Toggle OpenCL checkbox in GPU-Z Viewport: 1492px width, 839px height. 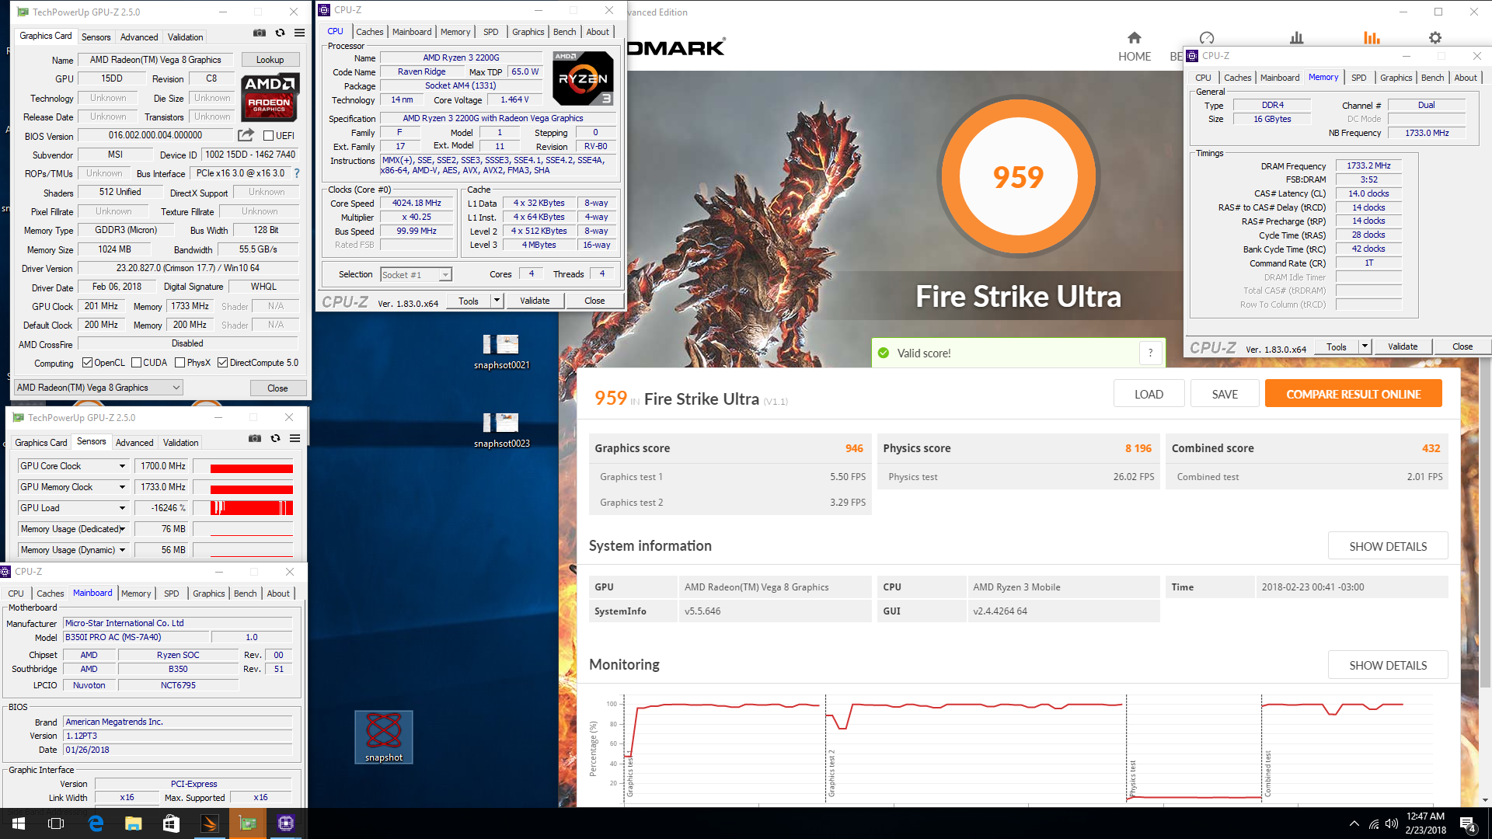[87, 363]
